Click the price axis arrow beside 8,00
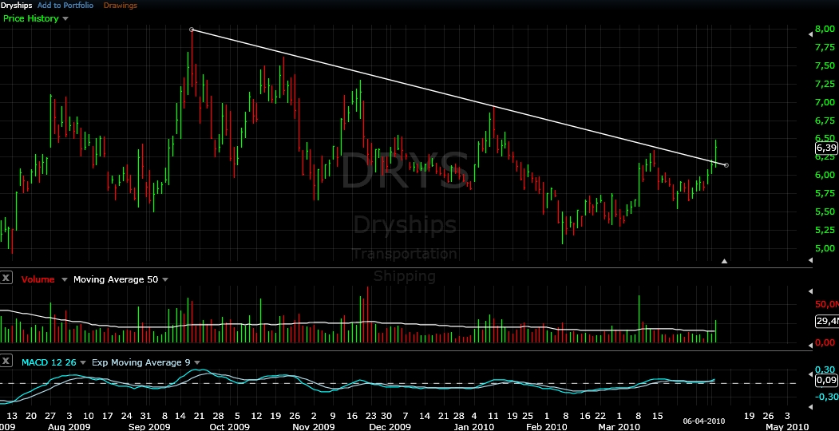Image resolution: width=839 pixels, height=431 pixels. click(810, 34)
